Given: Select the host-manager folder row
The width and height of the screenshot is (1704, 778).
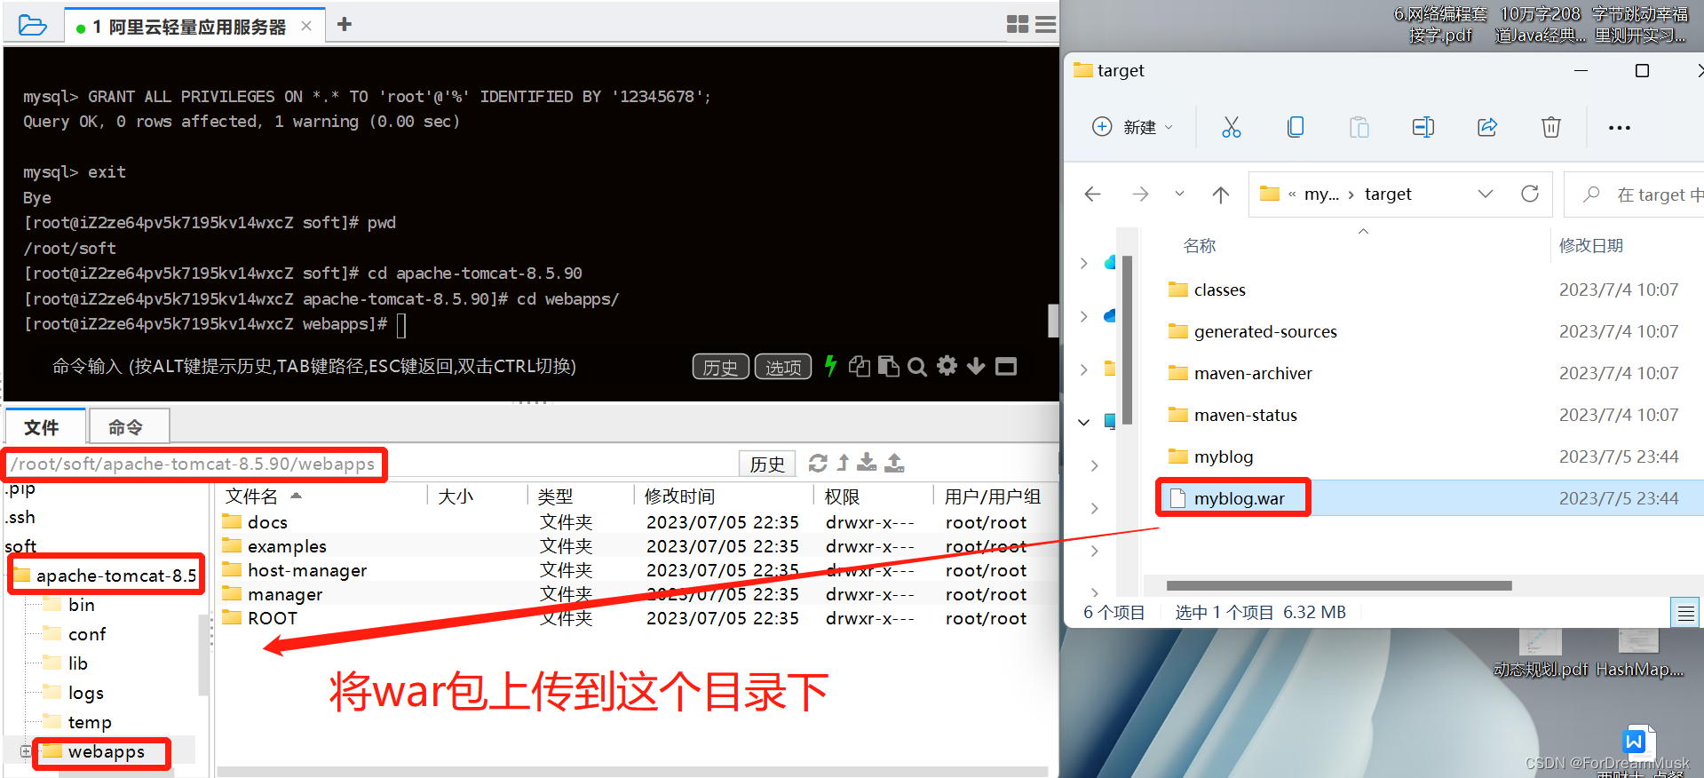Looking at the screenshot, I should click(630, 570).
